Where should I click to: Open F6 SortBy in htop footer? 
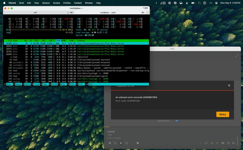tap(53, 84)
